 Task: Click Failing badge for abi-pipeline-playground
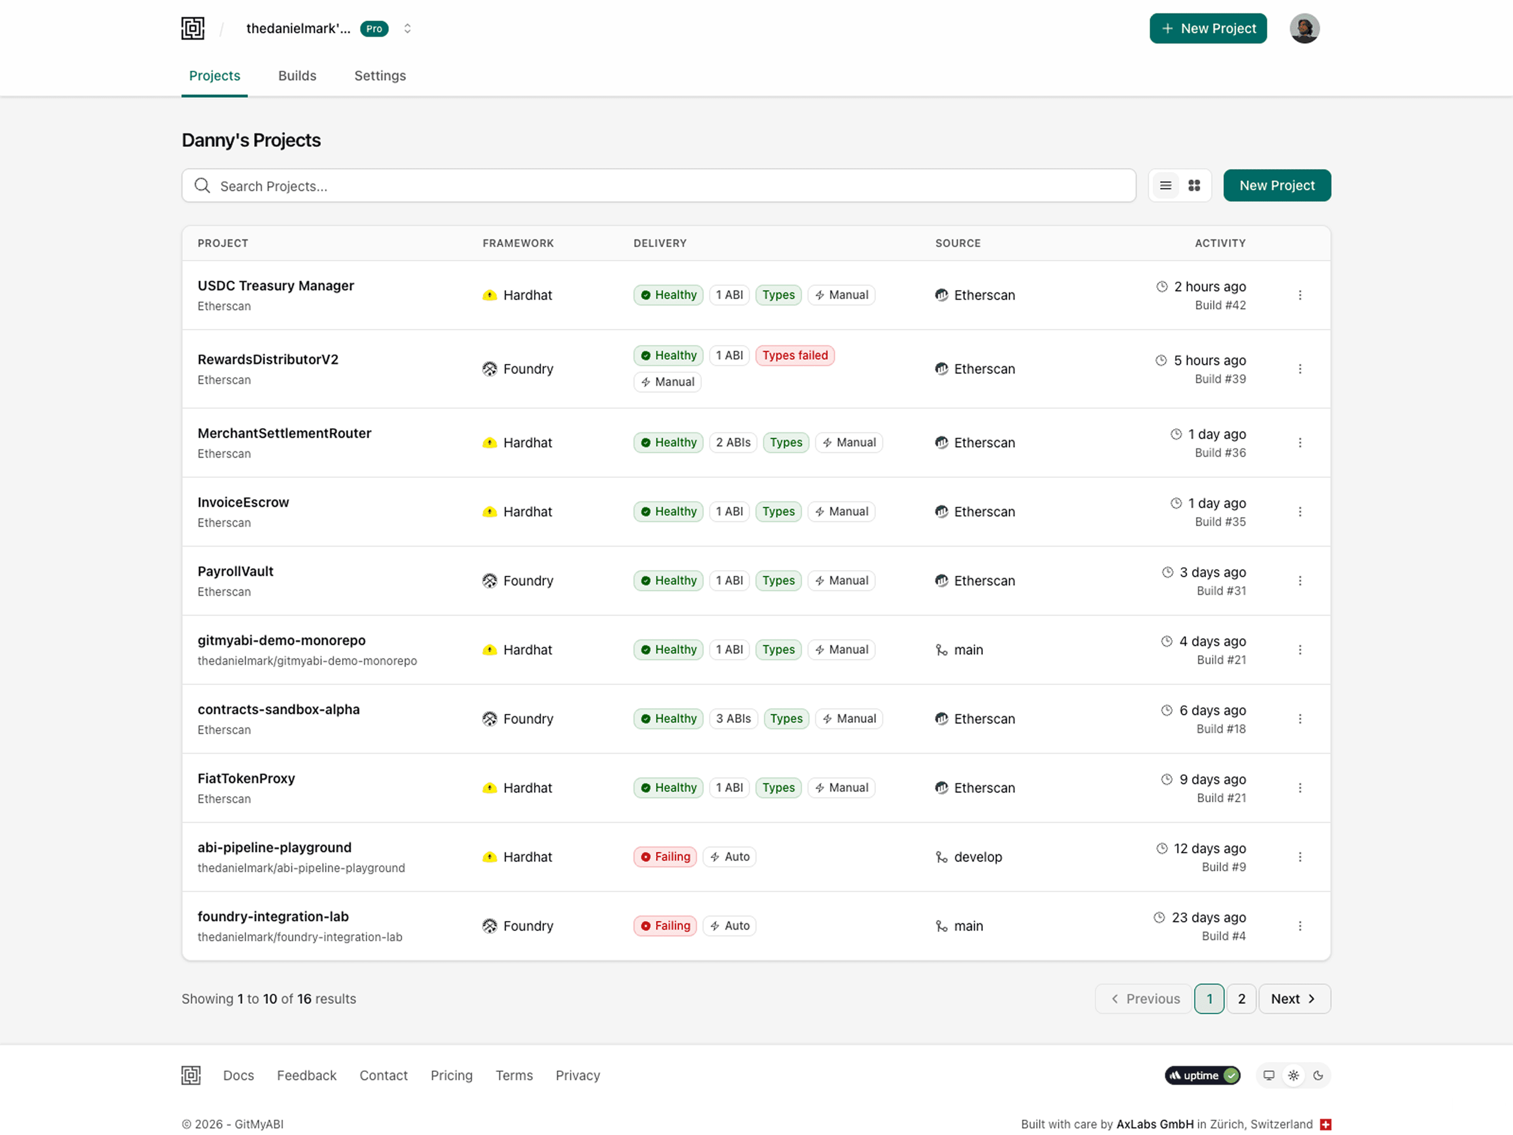point(665,857)
